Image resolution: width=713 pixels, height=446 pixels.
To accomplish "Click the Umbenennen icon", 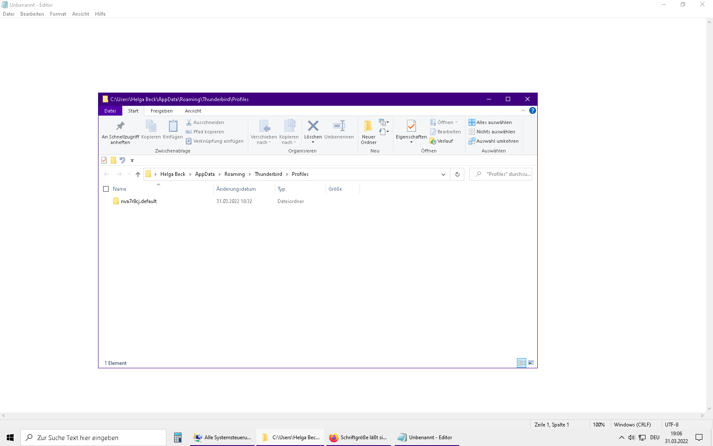I will (339, 126).
